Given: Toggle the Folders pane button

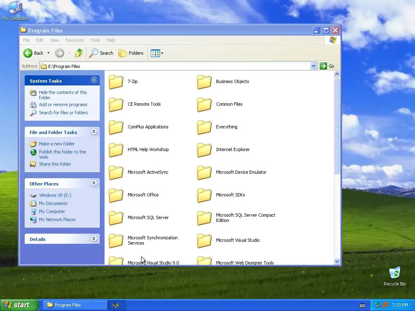Looking at the screenshot, I should (131, 53).
